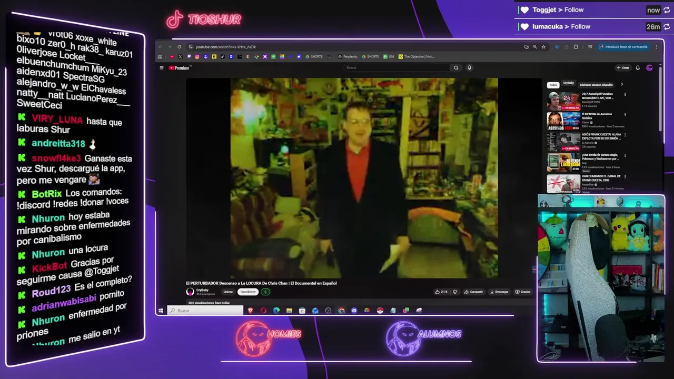Start voice search with the microphone icon

[469, 67]
